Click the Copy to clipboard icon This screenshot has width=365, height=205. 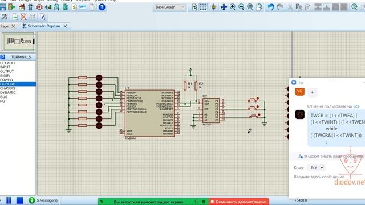pyautogui.click(x=299, y=7)
